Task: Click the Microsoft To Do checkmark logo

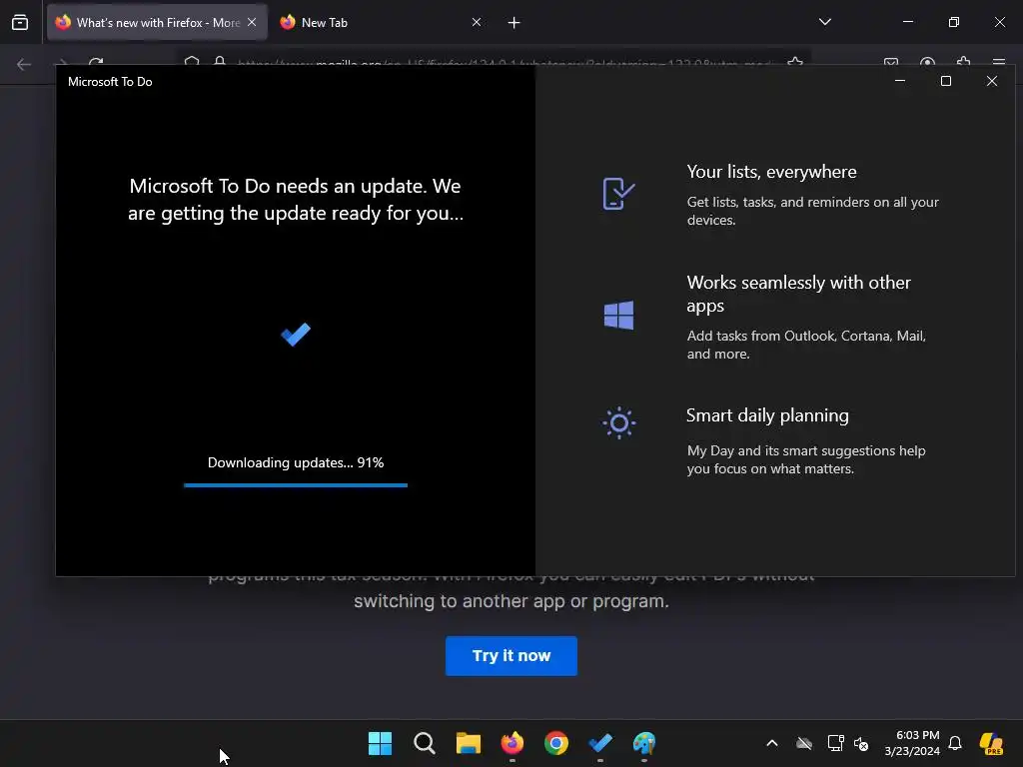Action: [x=296, y=335]
